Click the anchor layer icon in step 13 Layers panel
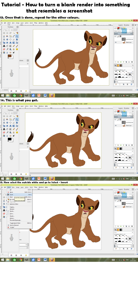This screenshot has width=138, height=295. coord(129,62)
